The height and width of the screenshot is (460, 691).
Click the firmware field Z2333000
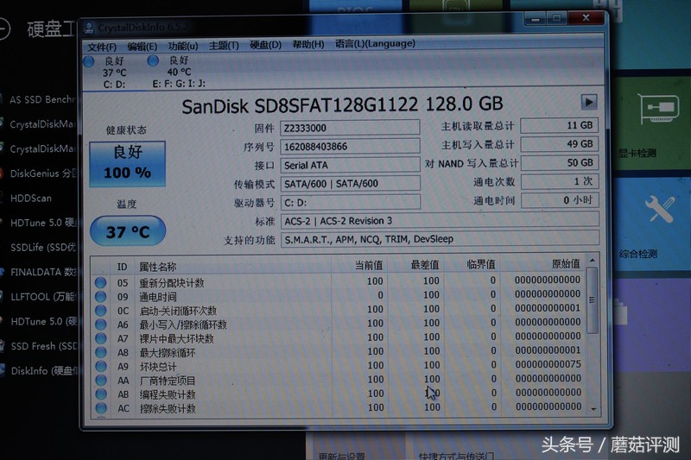tap(350, 128)
